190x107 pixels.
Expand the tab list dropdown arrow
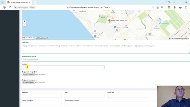pos(2,2)
